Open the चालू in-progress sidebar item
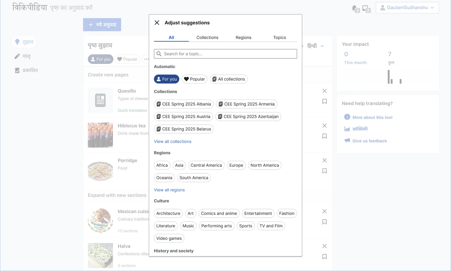 pos(23,56)
